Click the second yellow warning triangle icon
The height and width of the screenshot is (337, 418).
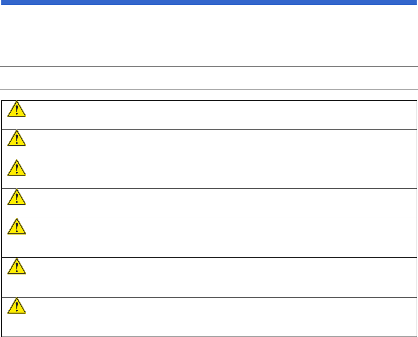coord(17,139)
